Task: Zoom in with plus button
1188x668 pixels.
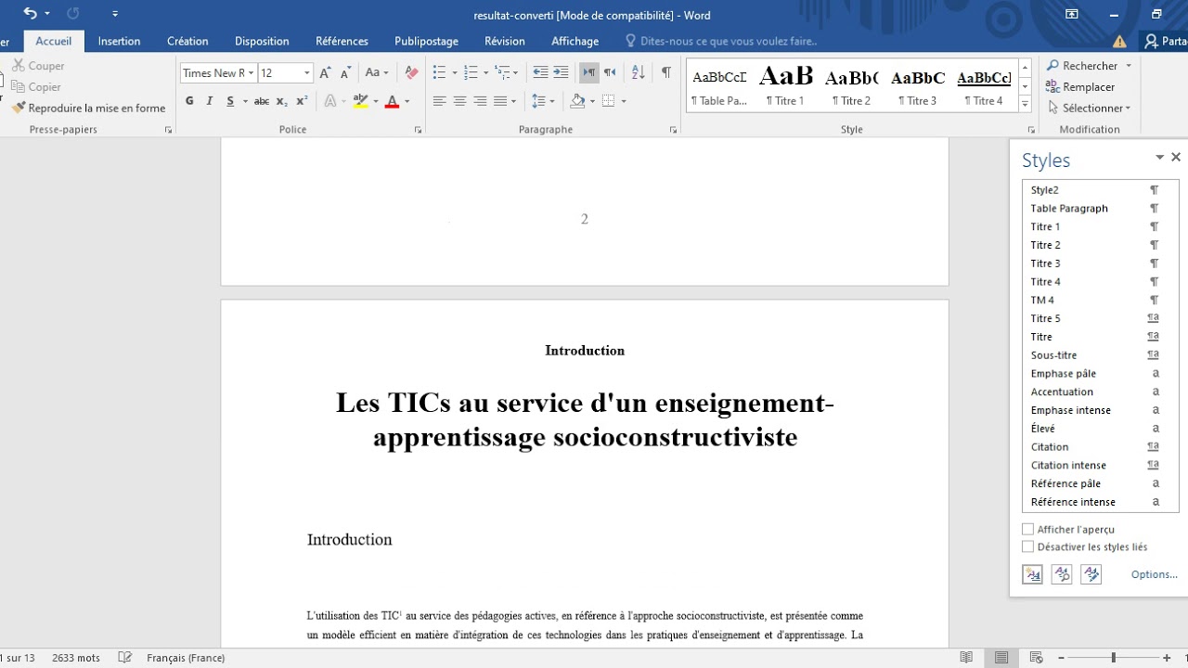Action: (x=1167, y=658)
